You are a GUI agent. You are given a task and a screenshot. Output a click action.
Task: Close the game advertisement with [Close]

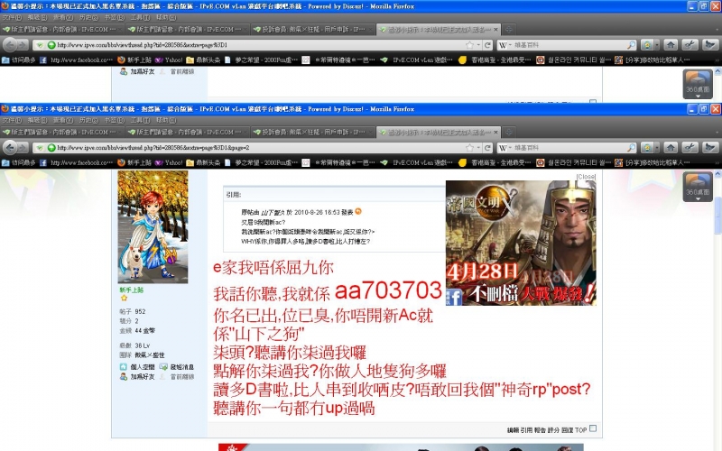coord(586,177)
